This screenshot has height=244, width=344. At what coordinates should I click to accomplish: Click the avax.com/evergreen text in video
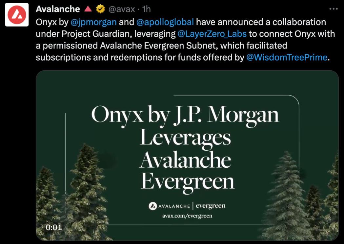tap(187, 216)
